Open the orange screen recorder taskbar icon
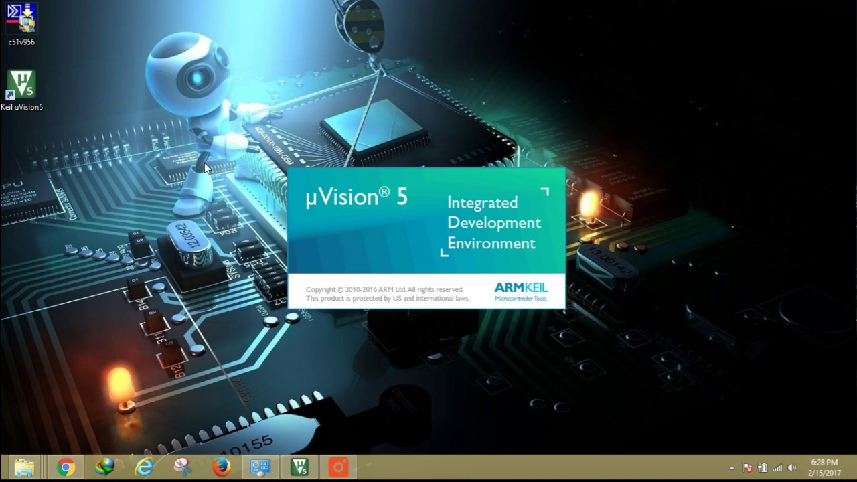Viewport: 857px width, 482px height. click(338, 467)
